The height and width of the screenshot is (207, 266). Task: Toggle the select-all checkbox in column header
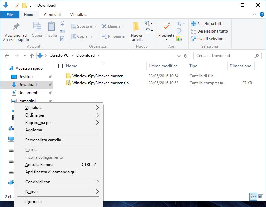click(61, 66)
